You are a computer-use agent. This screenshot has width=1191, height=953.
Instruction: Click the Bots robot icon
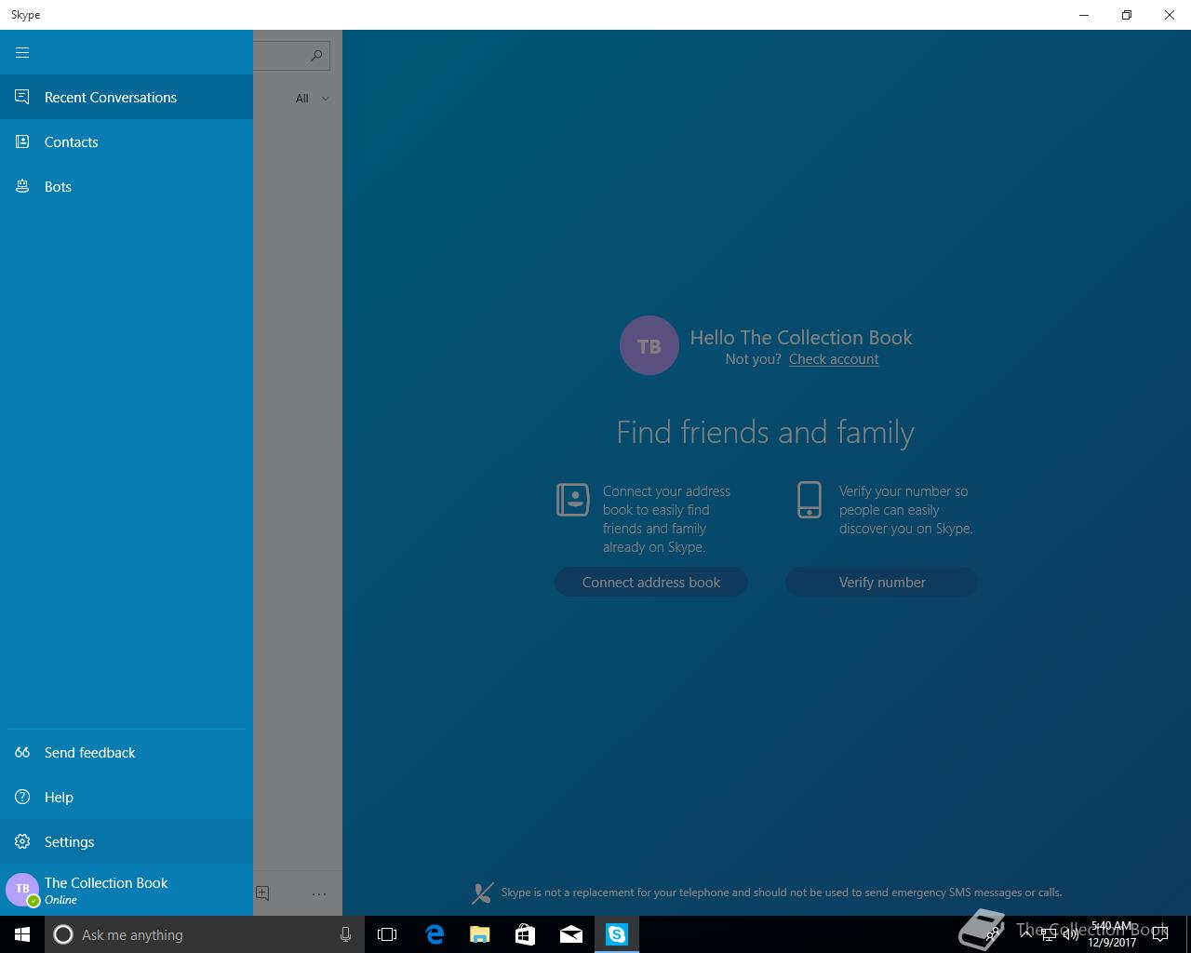click(x=22, y=186)
